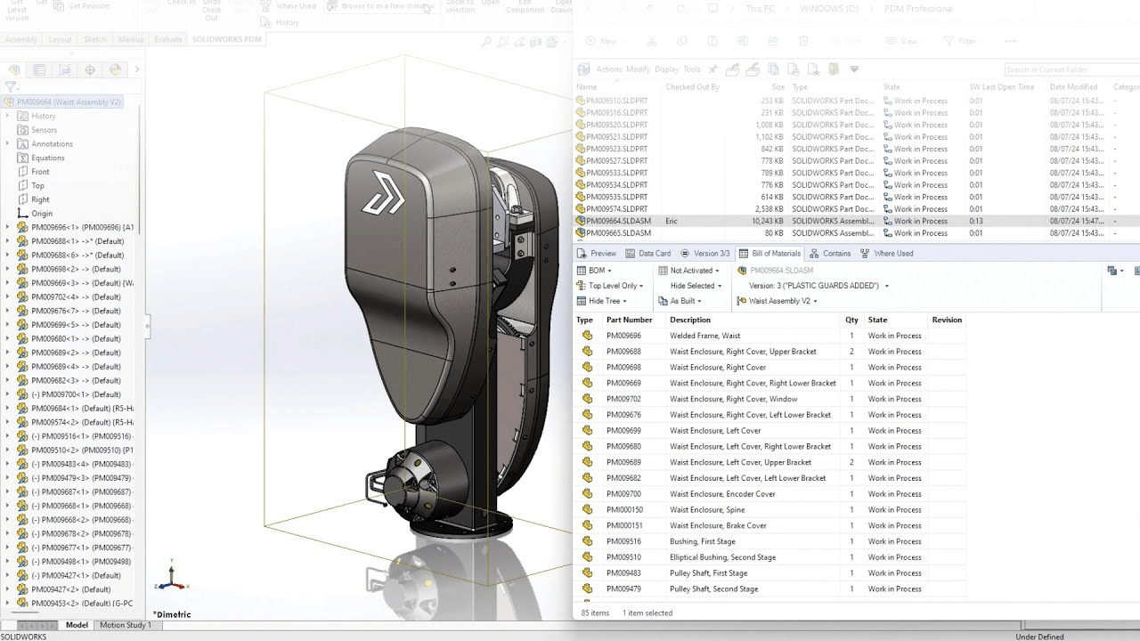
Task: Click the Copy icon in the vault toolbar
Action: (681, 41)
